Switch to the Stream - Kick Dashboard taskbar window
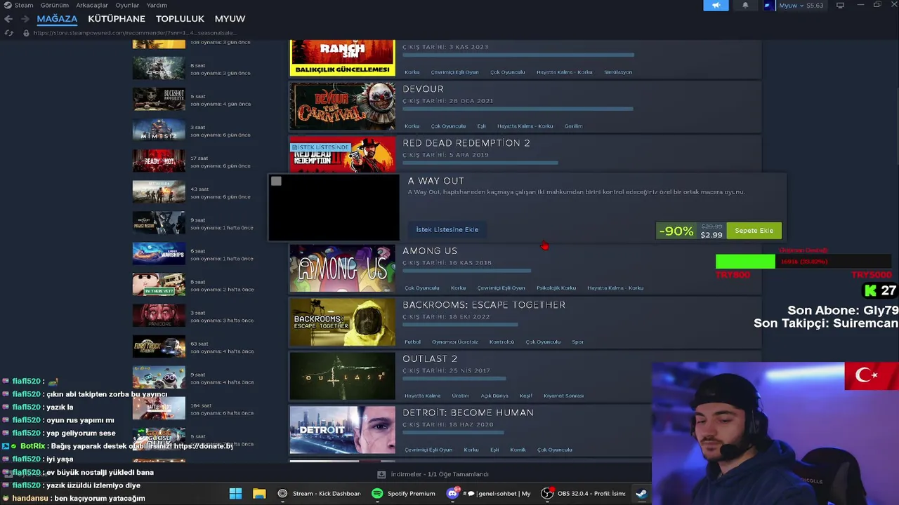Viewport: 899px width, 505px height. point(319,493)
